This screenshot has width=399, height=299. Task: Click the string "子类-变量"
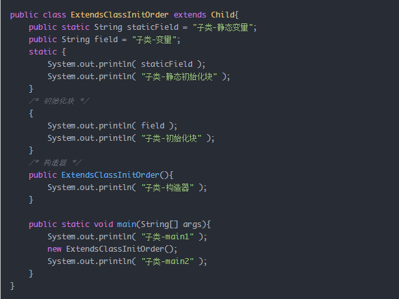154,40
